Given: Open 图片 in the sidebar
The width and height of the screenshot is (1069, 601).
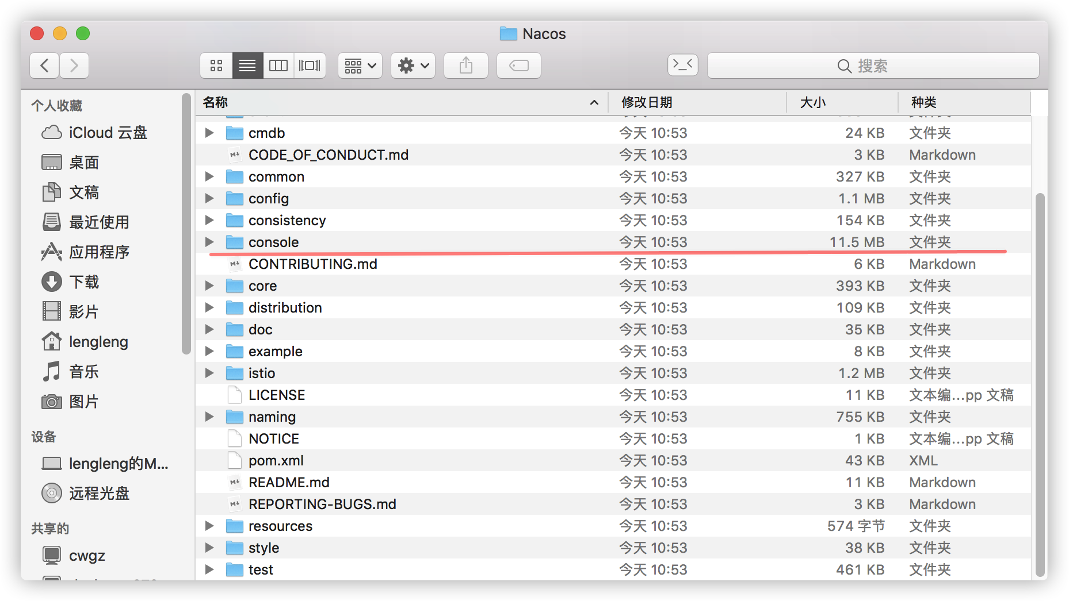Looking at the screenshot, I should (70, 402).
